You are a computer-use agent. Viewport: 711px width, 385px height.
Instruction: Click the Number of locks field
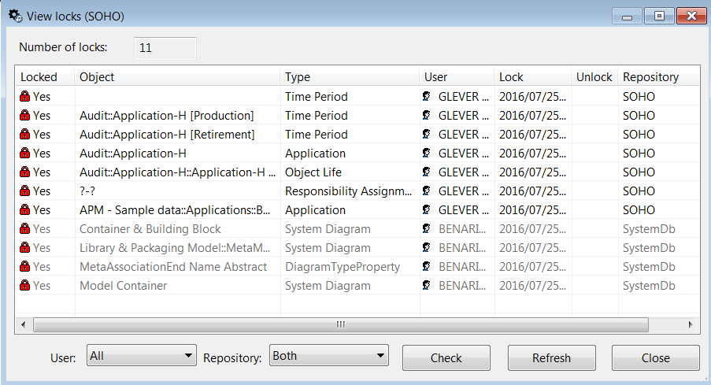click(x=165, y=48)
